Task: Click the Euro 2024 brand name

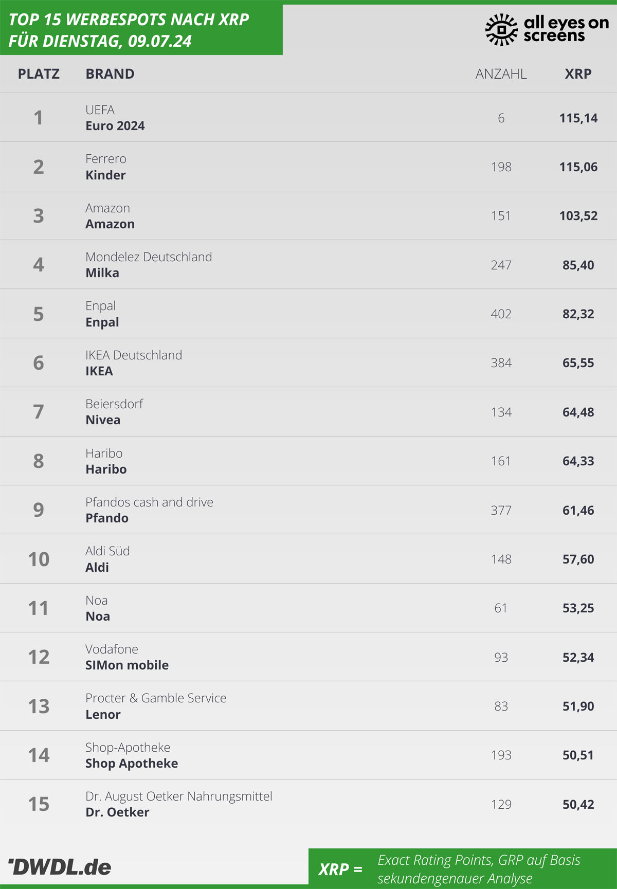Action: click(115, 126)
